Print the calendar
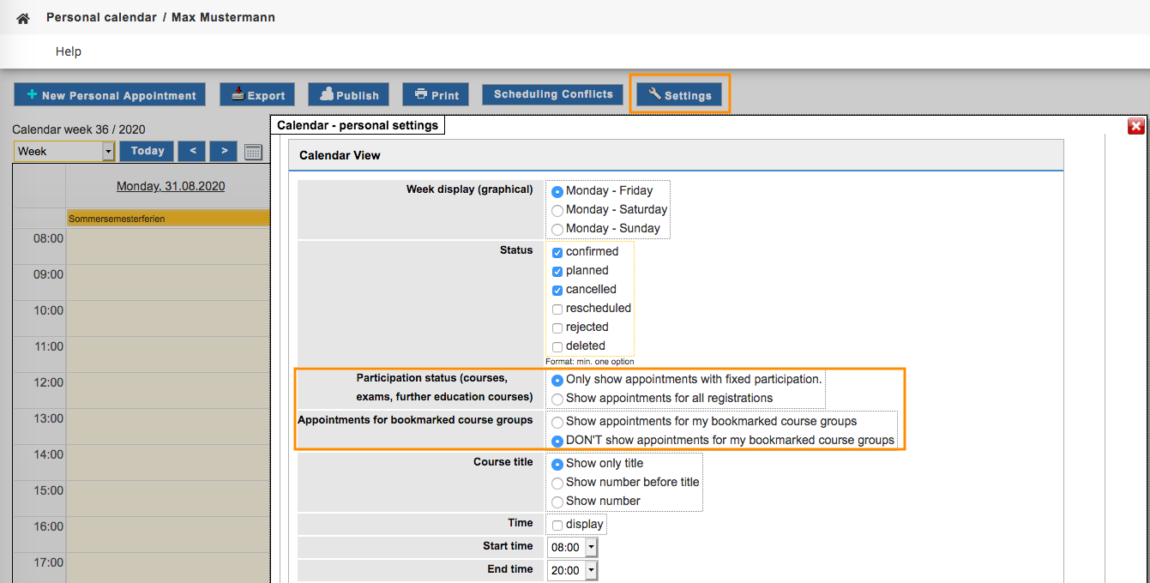Screen dimensions: 1150x583 point(436,95)
